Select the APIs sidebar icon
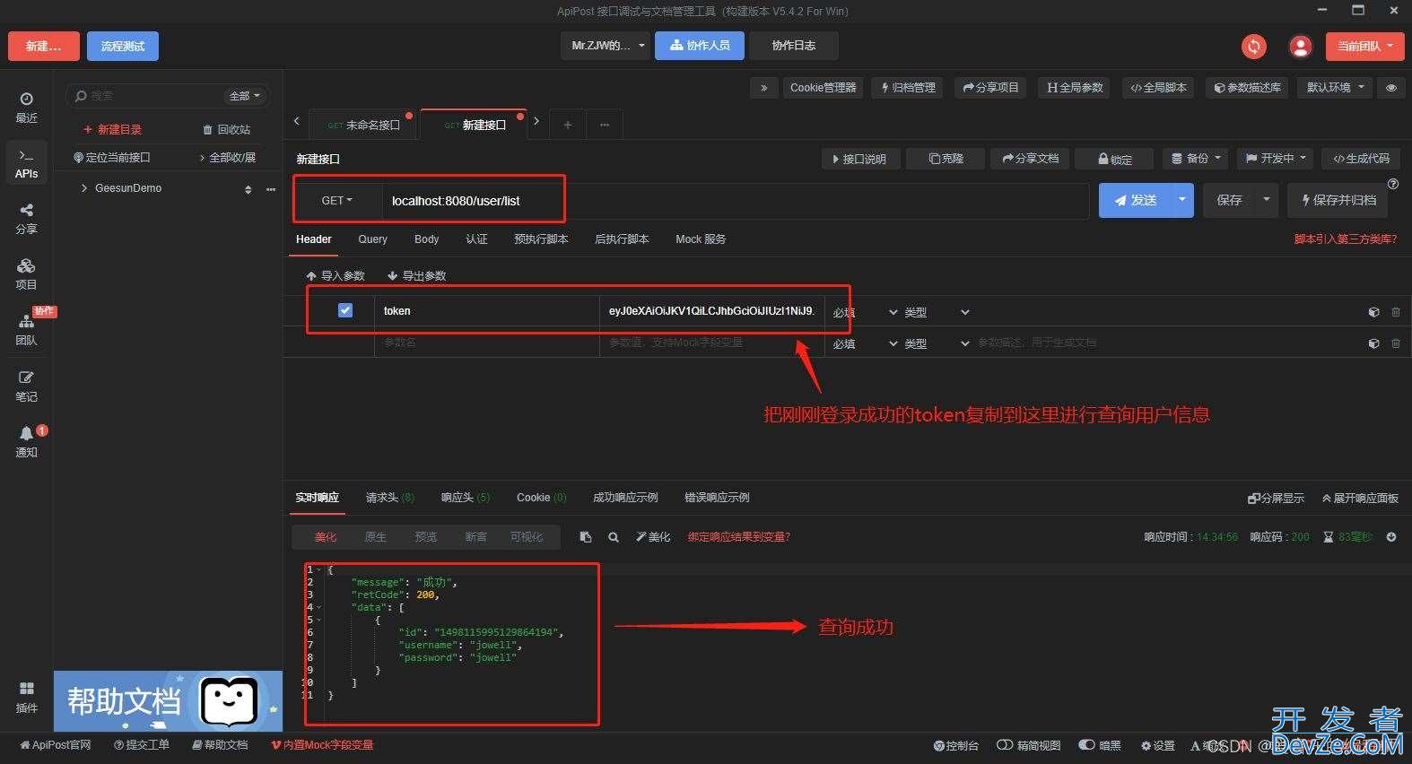This screenshot has height=764, width=1412. point(26,163)
